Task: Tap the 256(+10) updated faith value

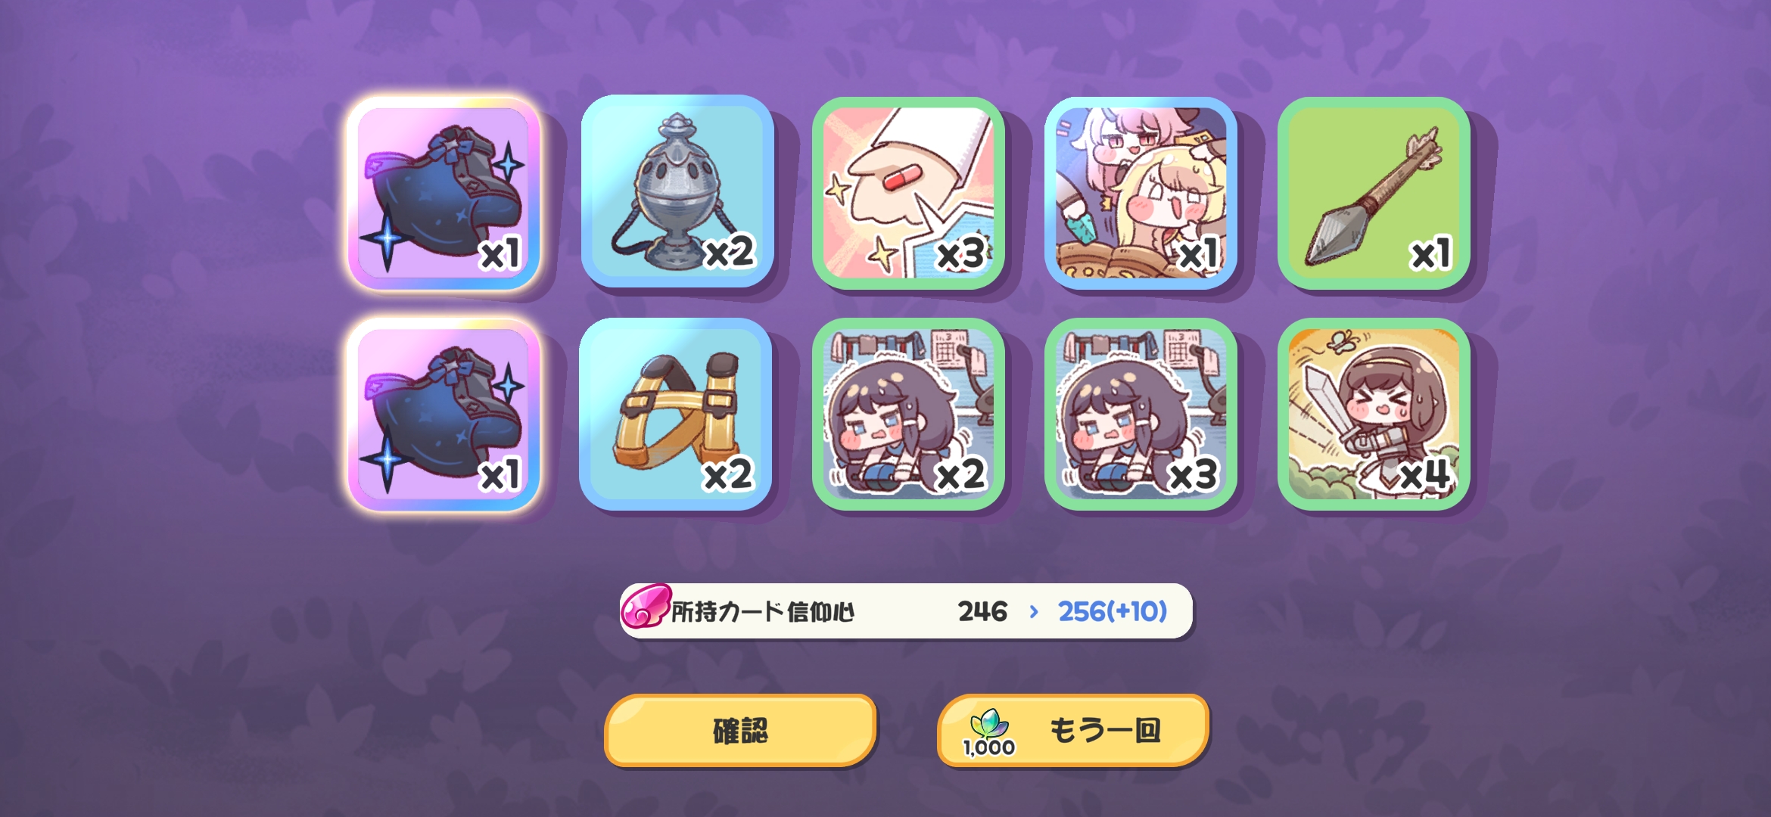Action: [x=1113, y=611]
